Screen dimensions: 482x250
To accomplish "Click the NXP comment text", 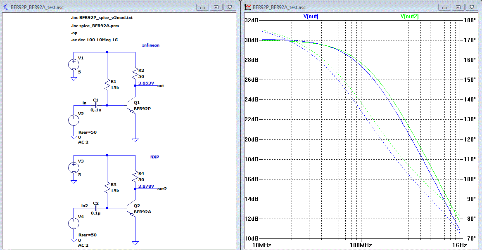I will click(154, 157).
